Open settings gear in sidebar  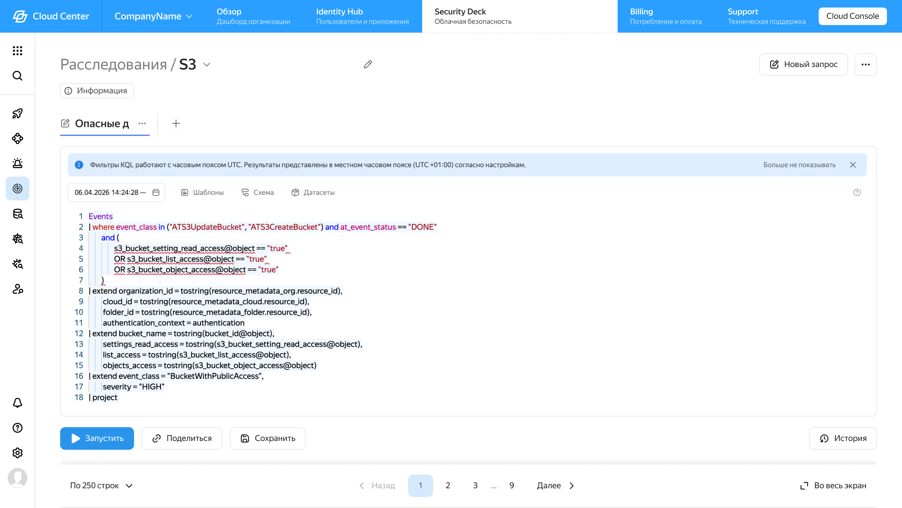point(18,453)
